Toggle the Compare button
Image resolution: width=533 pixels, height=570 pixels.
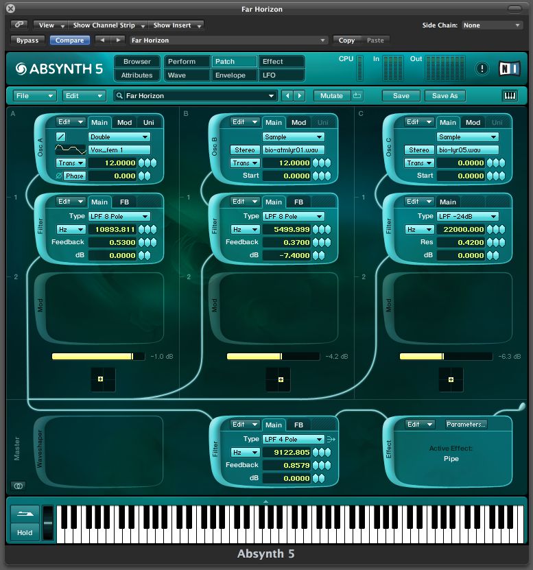(x=69, y=40)
